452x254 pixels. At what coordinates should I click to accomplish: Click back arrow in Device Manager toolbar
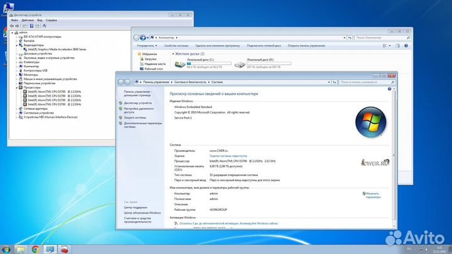pos(12,26)
